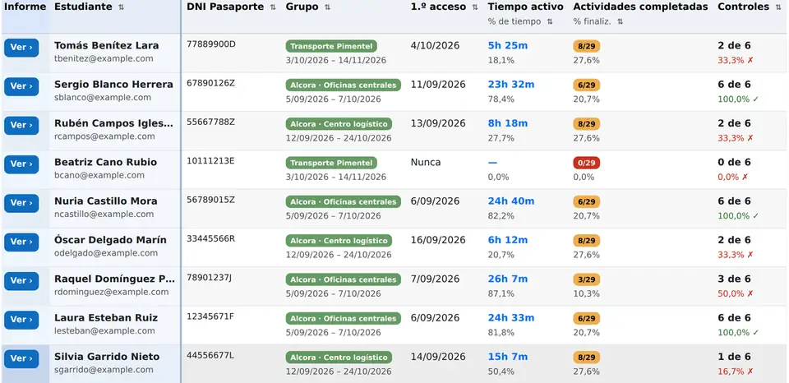
Task: Click '3 de 6' controls value
Action: [x=734, y=279]
